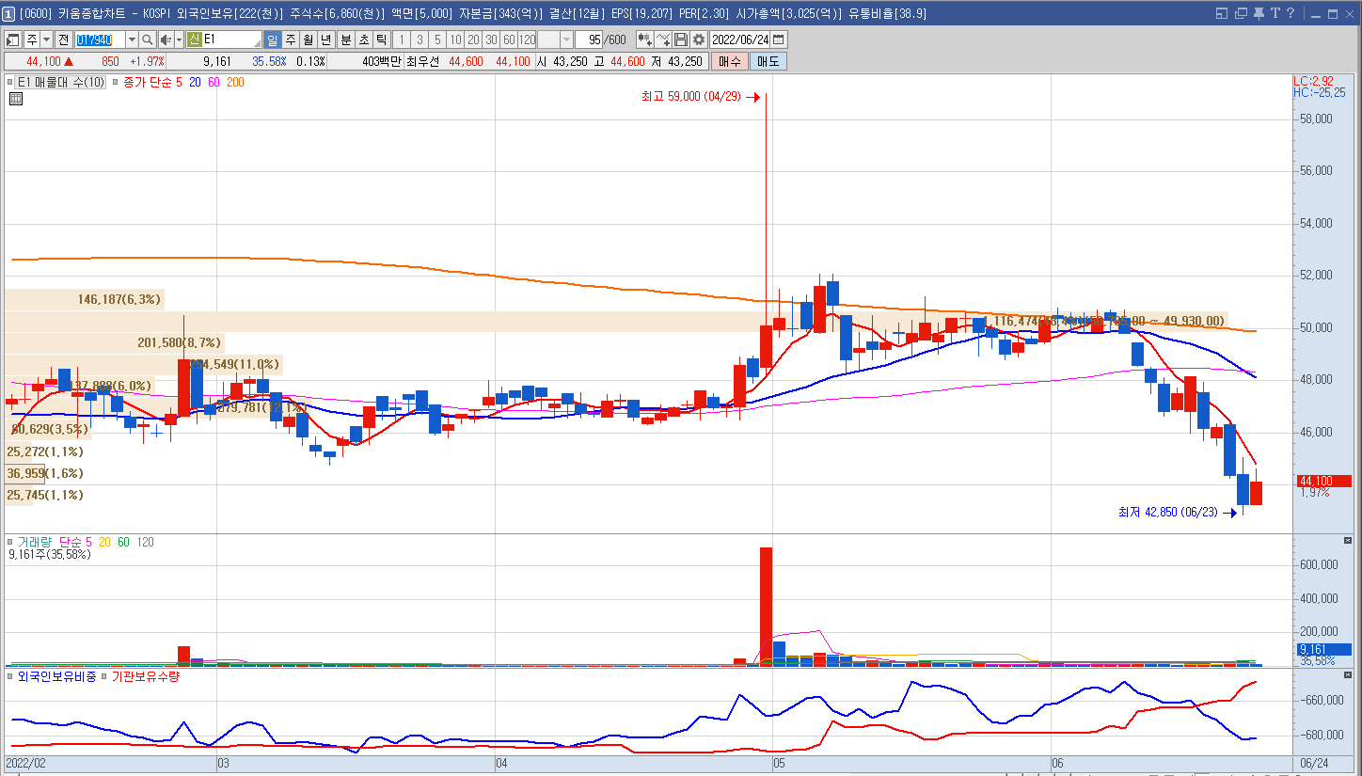Expand the 주 market type dropdown arrow
This screenshot has width=1362, height=776.
(x=46, y=40)
